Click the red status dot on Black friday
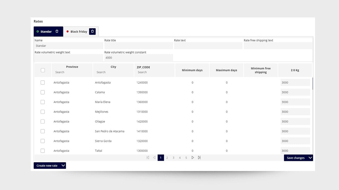This screenshot has height=190, width=339. click(x=68, y=31)
